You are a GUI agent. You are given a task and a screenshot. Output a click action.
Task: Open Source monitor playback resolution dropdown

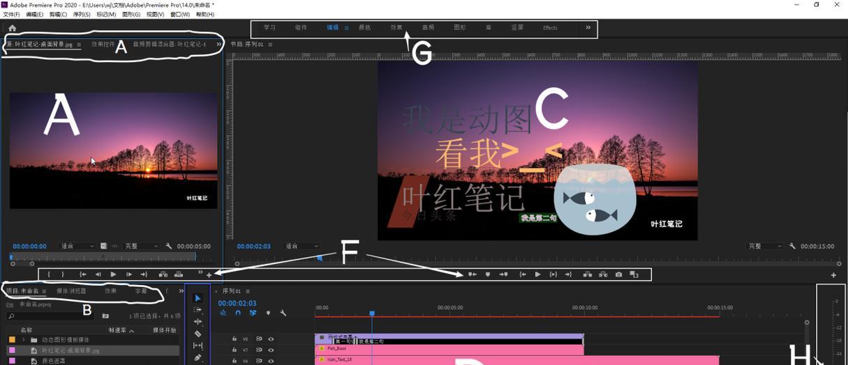(141, 246)
